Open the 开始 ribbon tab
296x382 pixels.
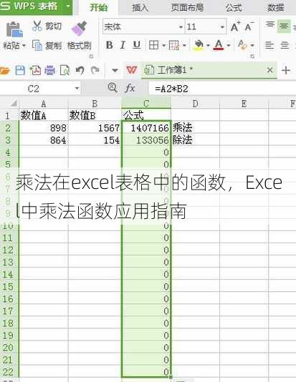pos(99,7)
